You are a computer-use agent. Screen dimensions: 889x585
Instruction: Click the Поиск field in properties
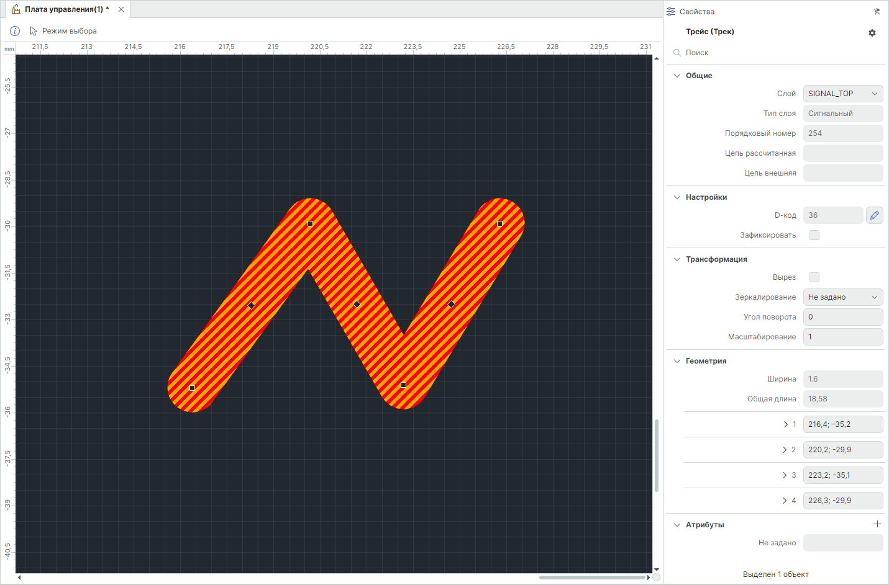point(777,53)
